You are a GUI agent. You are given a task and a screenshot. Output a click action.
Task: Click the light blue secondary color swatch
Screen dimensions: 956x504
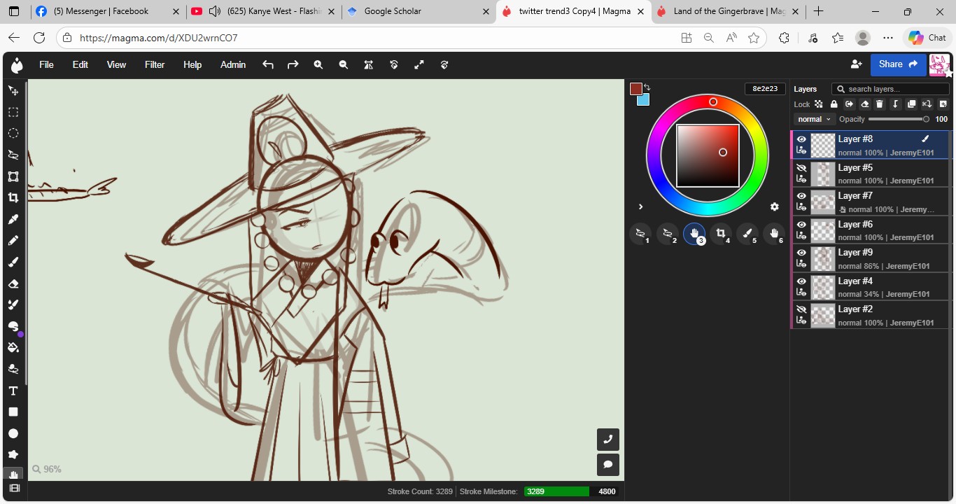click(x=644, y=100)
